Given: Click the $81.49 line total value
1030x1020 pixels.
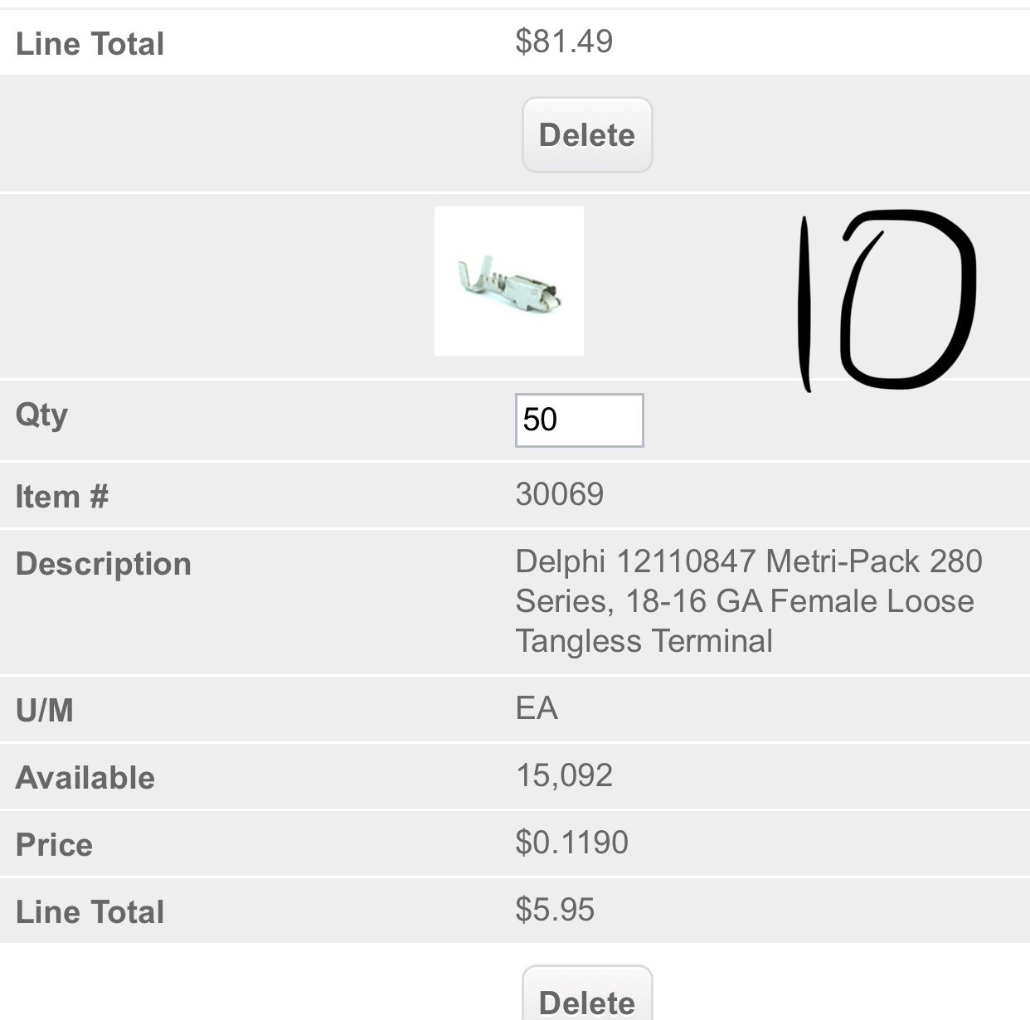Looking at the screenshot, I should coord(564,41).
